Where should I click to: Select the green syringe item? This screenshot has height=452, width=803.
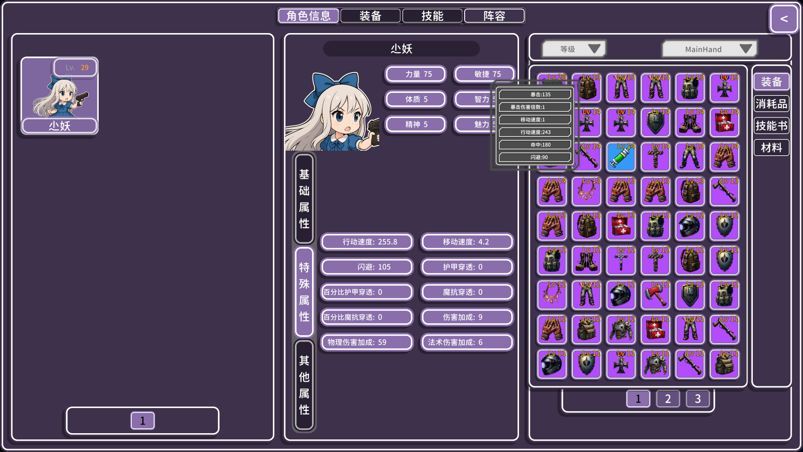621,157
